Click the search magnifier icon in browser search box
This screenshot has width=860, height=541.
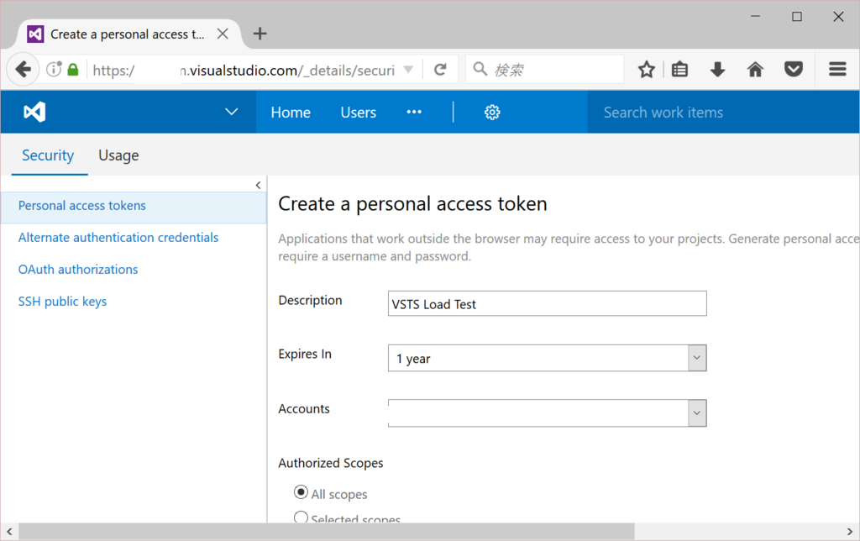tap(480, 69)
